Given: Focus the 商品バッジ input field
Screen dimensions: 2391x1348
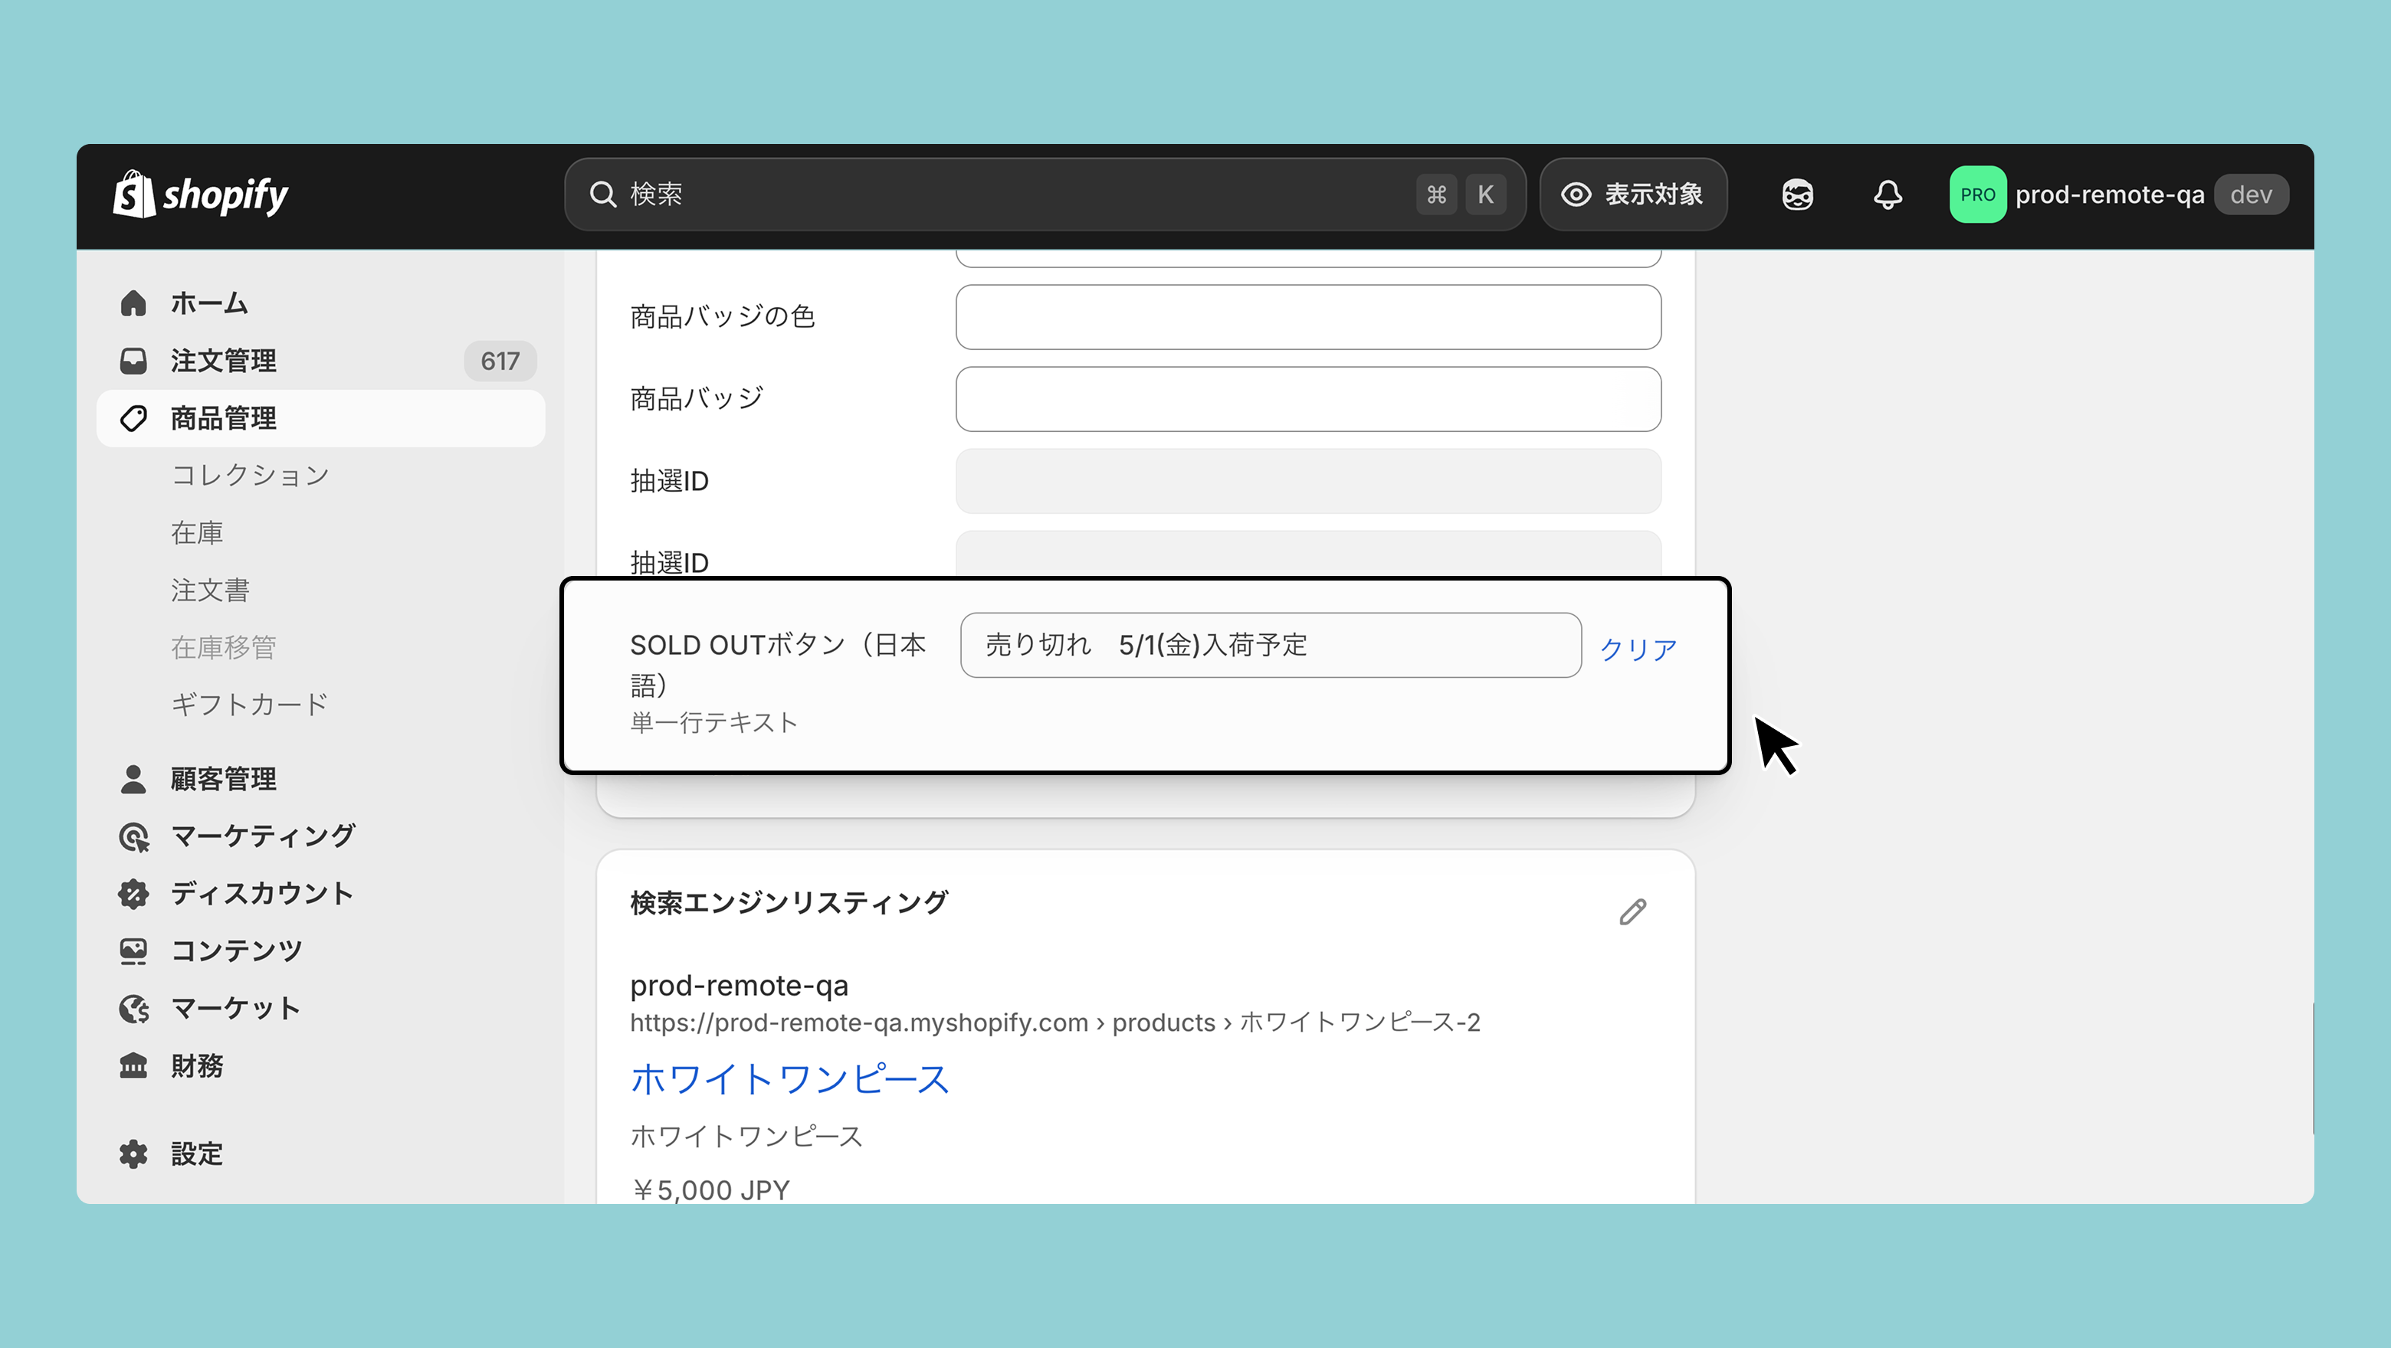Looking at the screenshot, I should pos(1308,399).
